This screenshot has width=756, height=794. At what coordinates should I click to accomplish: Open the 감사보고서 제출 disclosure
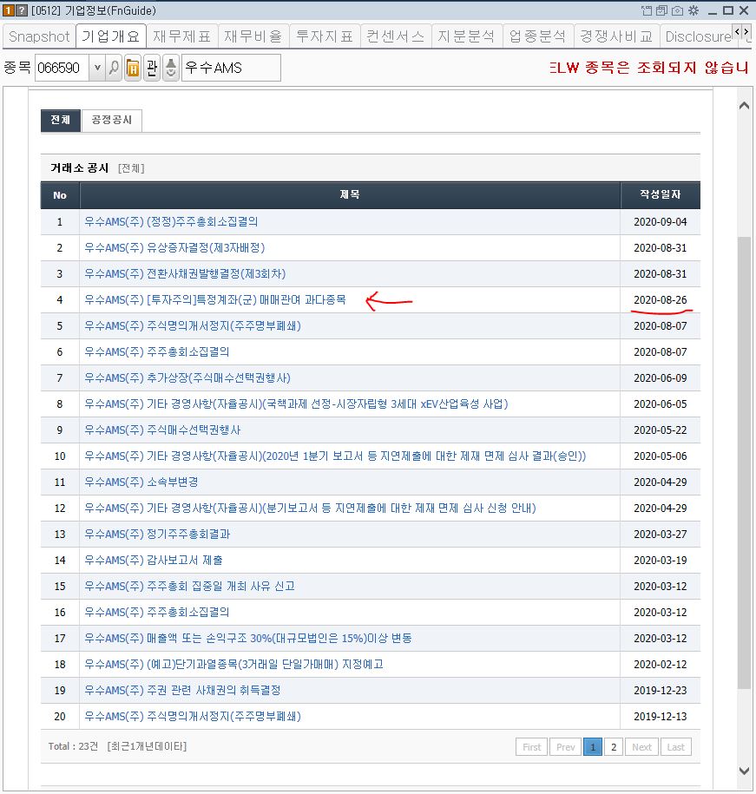(154, 560)
